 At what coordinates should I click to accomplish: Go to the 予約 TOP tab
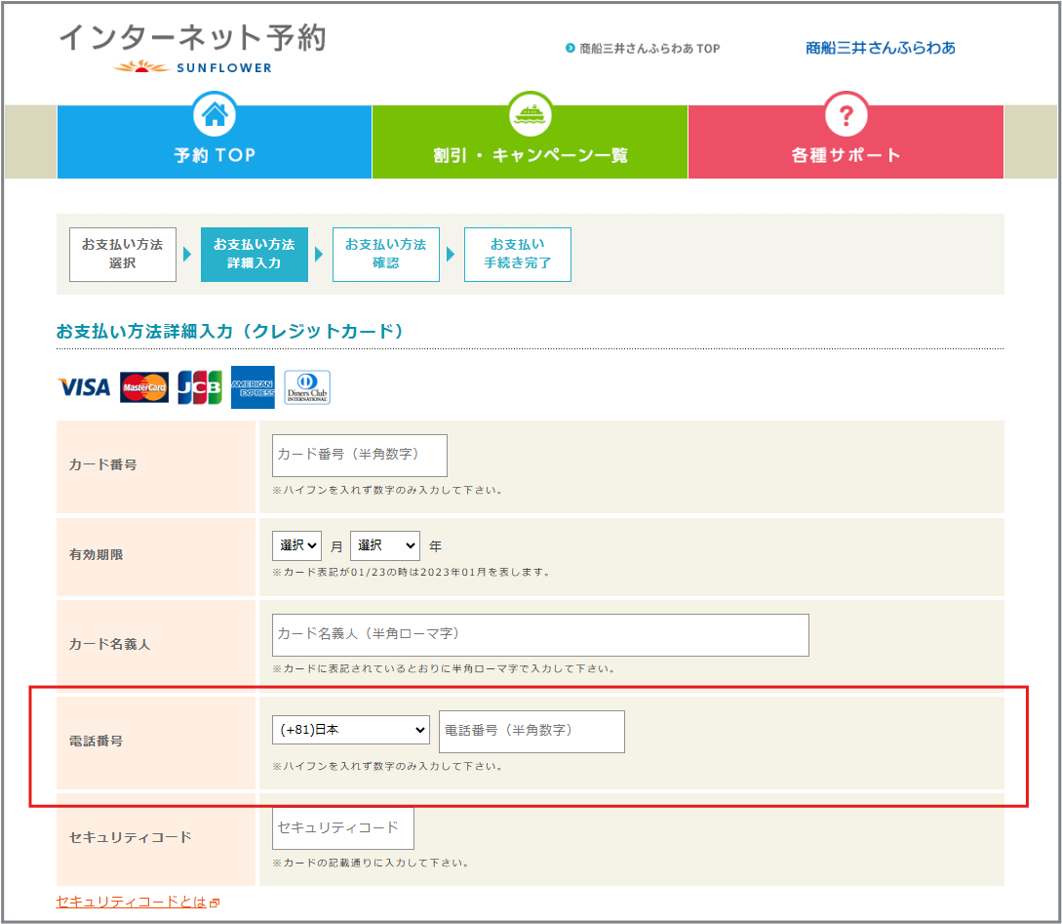tap(215, 155)
